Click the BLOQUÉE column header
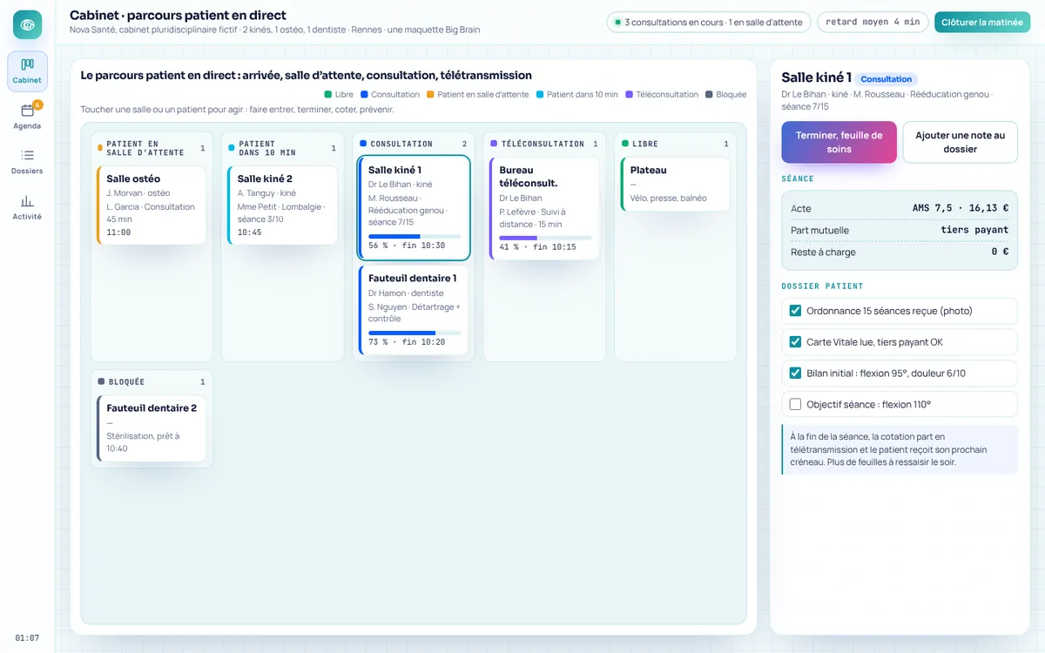The image size is (1045, 653). point(152,381)
